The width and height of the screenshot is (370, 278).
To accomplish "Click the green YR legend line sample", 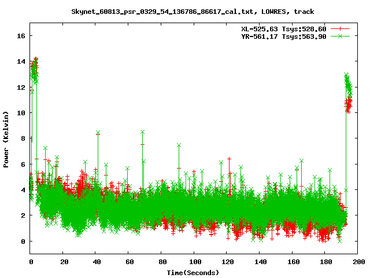I will click(x=340, y=36).
